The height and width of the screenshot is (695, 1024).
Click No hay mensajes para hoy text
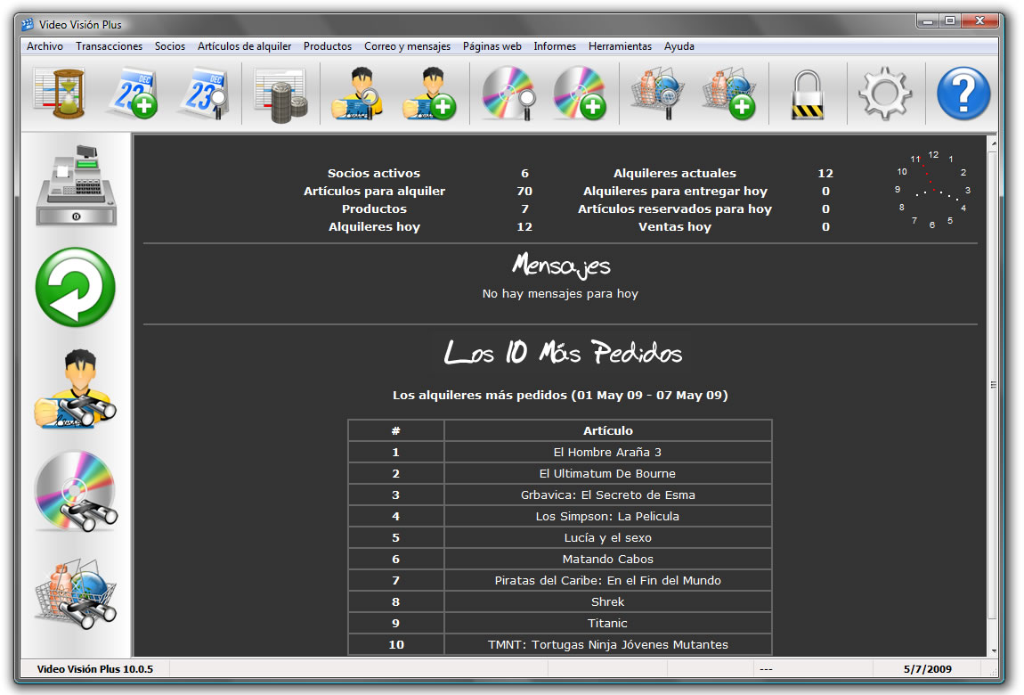coord(560,293)
